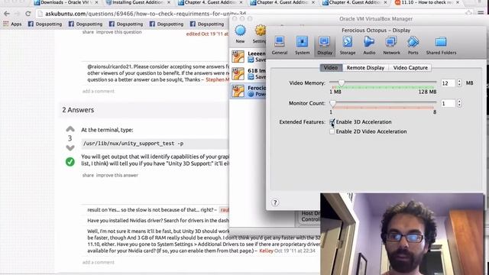Select the Ferocious Octopus VM entry
Viewport: 489px width, 275px height.
(x=248, y=91)
